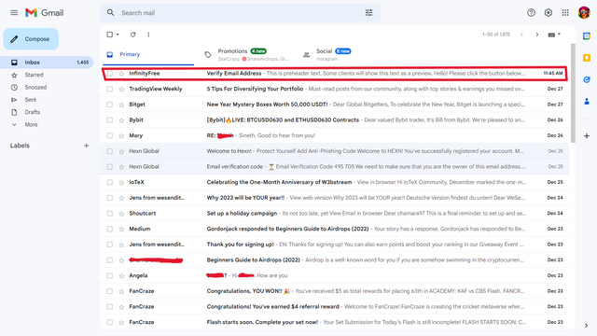Open the input tools dropdown
The height and width of the screenshot is (336, 597).
click(554, 35)
